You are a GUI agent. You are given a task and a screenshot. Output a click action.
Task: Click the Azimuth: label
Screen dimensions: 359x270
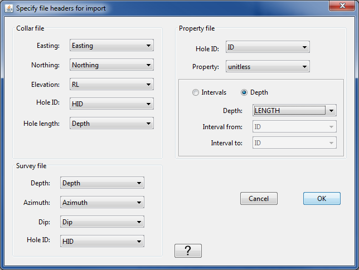click(x=37, y=202)
